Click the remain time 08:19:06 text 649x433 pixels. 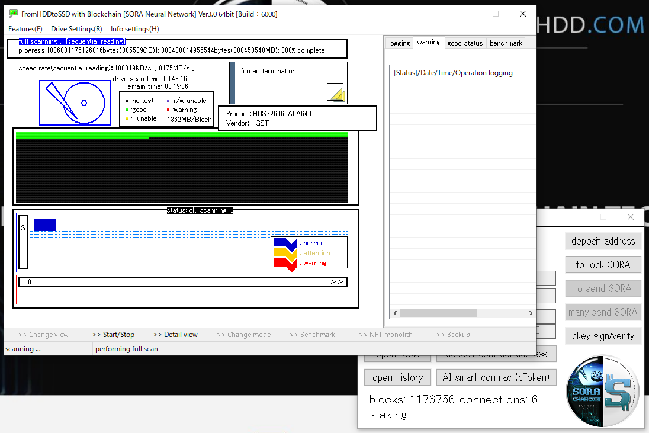[156, 86]
